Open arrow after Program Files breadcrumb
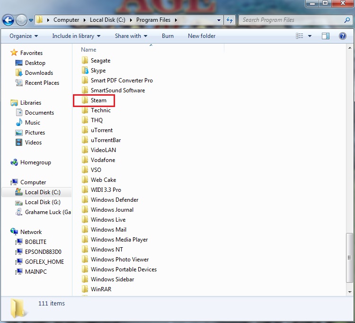The width and height of the screenshot is (355, 323). click(x=176, y=20)
